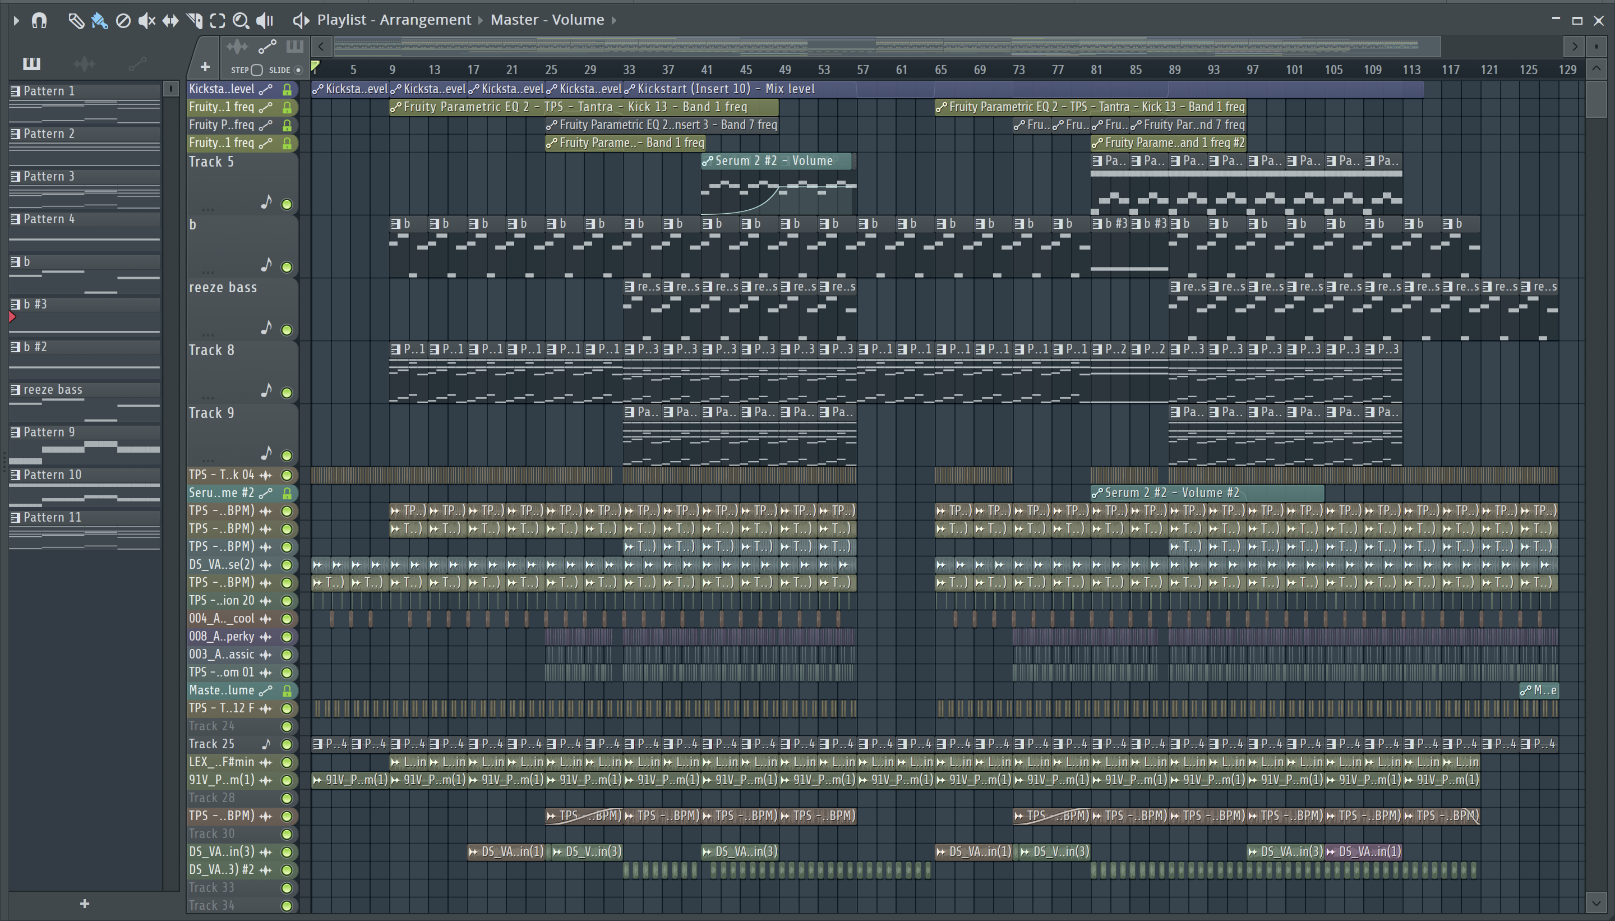
Task: Jump to bar 81 on timeline ruler
Action: 1096,70
